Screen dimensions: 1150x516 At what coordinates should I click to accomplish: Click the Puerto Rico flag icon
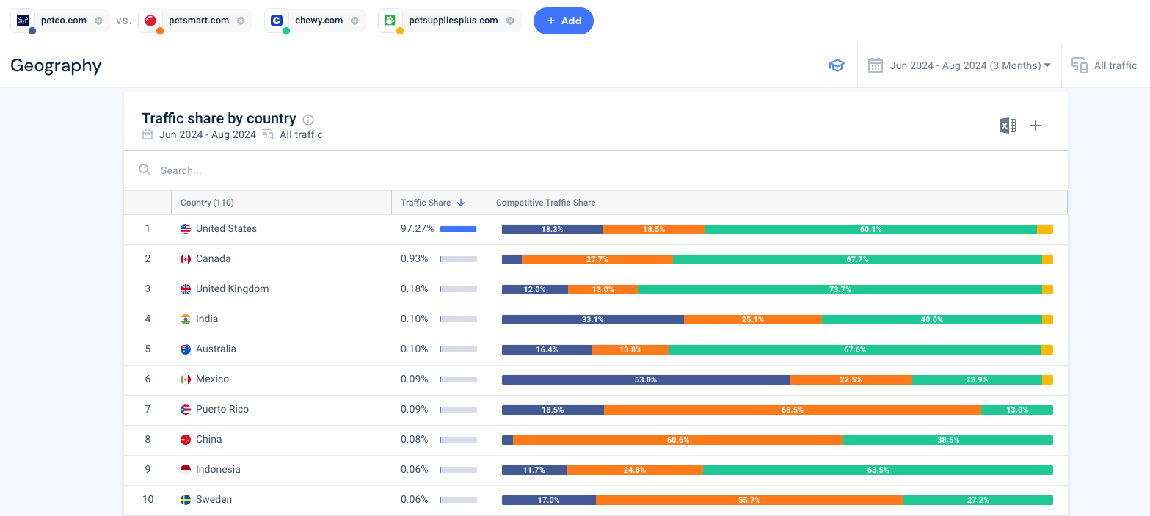(186, 410)
